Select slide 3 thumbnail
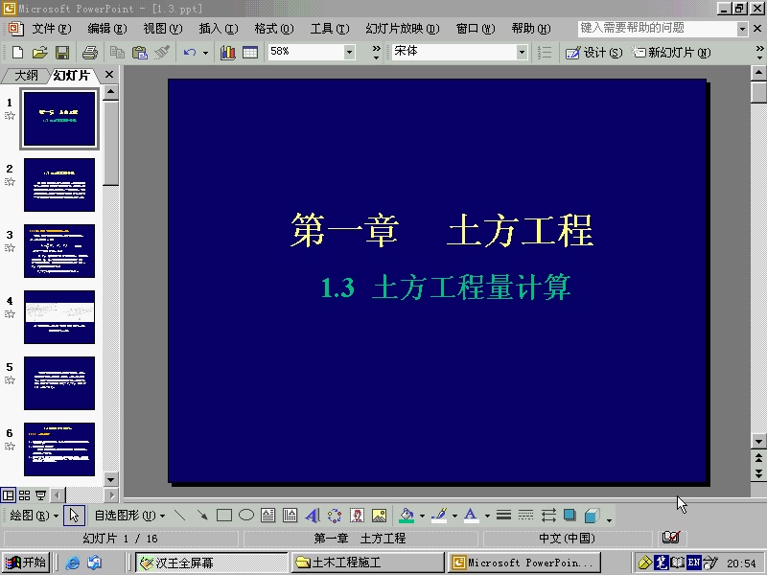Viewport: 767px width, 575px height. pos(59,251)
